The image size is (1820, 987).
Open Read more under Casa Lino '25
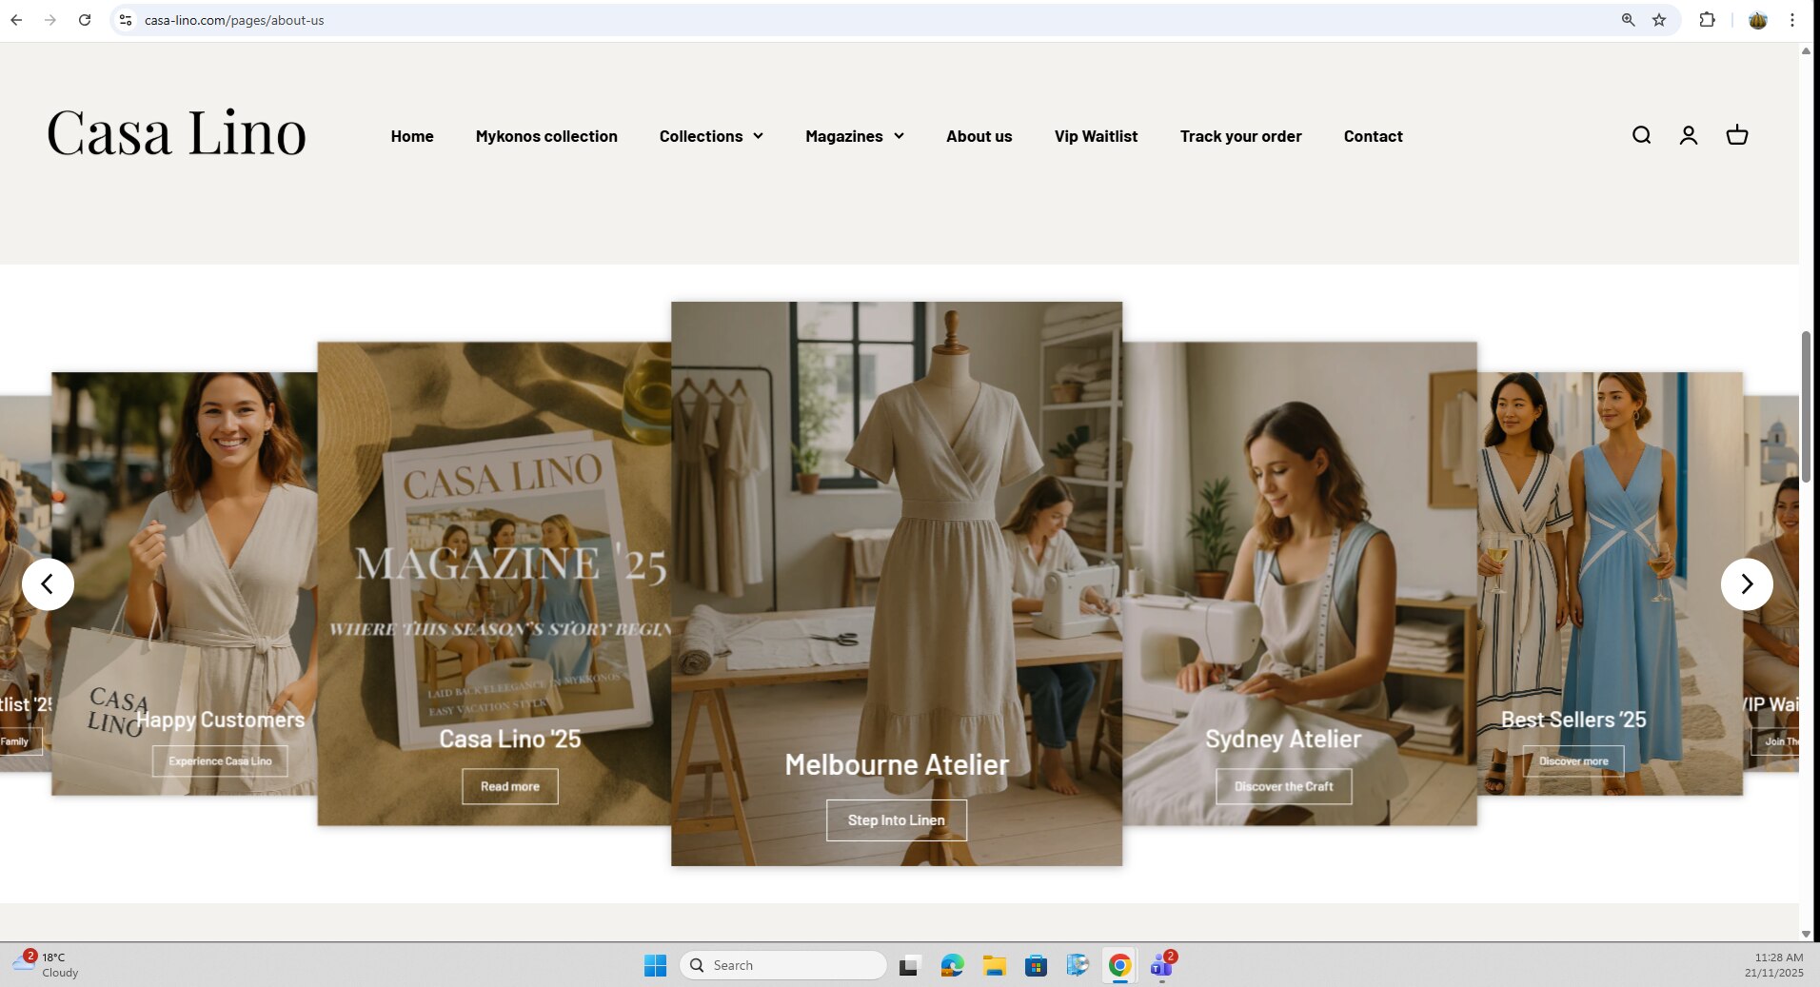pos(510,785)
